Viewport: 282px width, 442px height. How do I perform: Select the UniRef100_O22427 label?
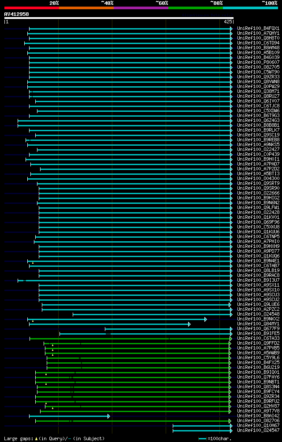258,149
